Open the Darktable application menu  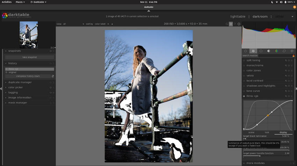tap(38, 2)
